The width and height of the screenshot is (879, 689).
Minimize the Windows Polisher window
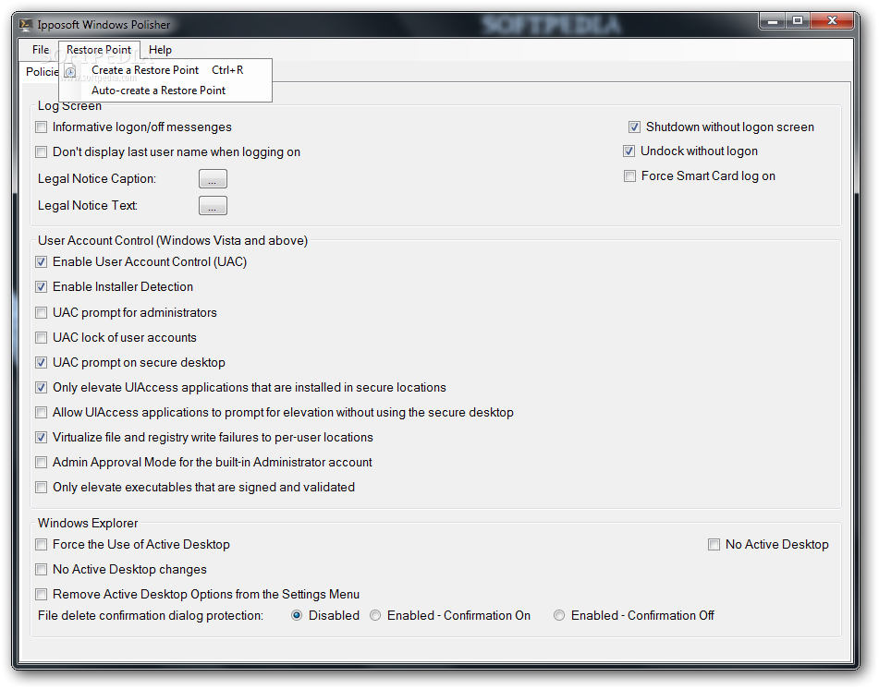pos(773,21)
